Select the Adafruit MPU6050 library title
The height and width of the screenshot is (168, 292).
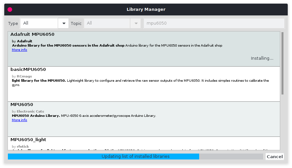tap(32, 34)
